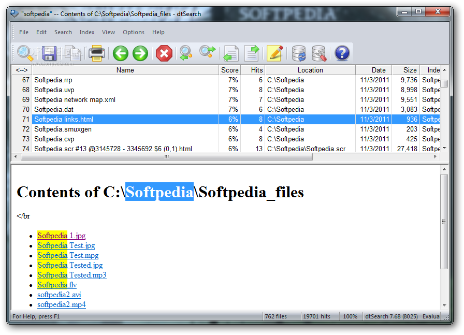Viewport: 464px width, 335px height.
Task: Select result row Softpedia links.html
Action: (x=226, y=119)
